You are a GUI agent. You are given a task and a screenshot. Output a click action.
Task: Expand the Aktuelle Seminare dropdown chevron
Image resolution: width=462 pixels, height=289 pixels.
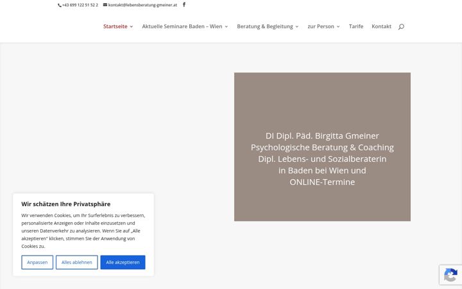[x=227, y=26]
